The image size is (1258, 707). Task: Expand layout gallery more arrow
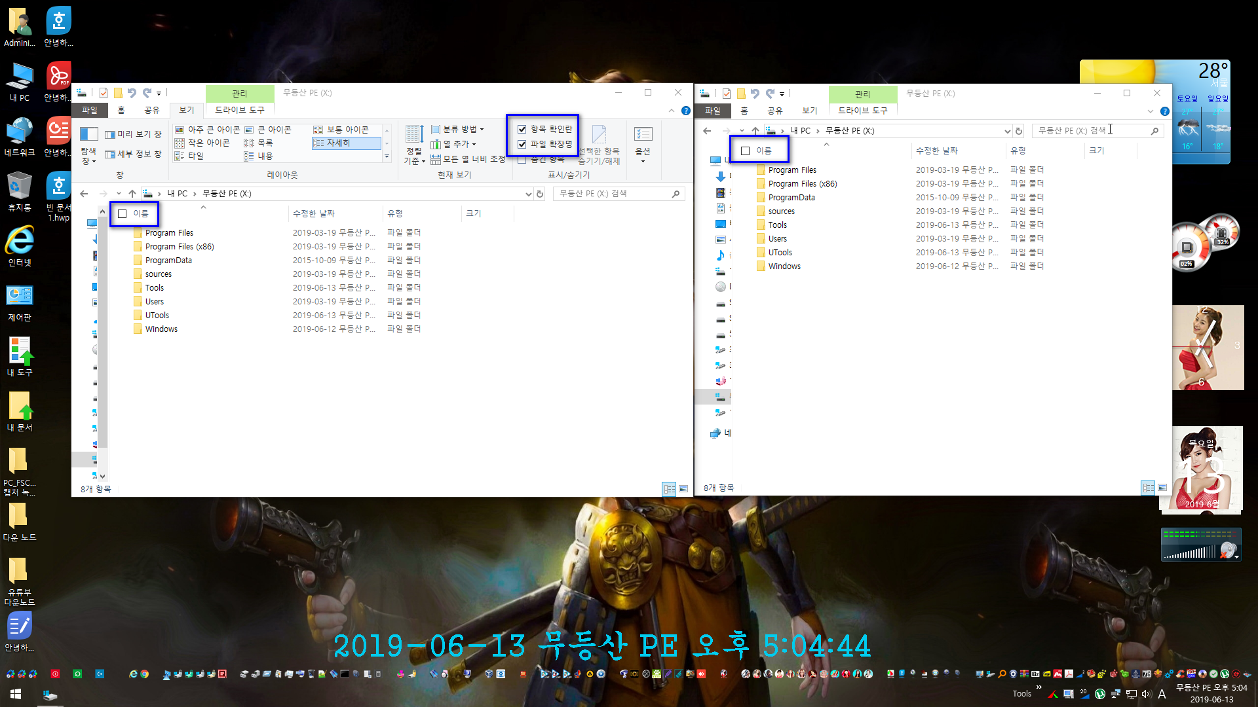387,156
